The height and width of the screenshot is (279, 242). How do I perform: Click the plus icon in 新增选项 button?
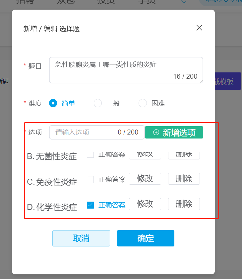pyautogui.click(x=156, y=133)
